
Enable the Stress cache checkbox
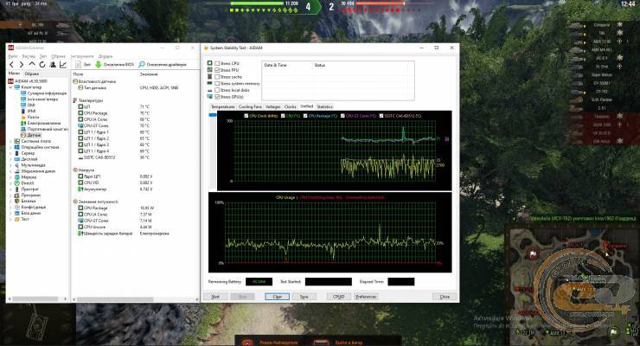[217, 77]
